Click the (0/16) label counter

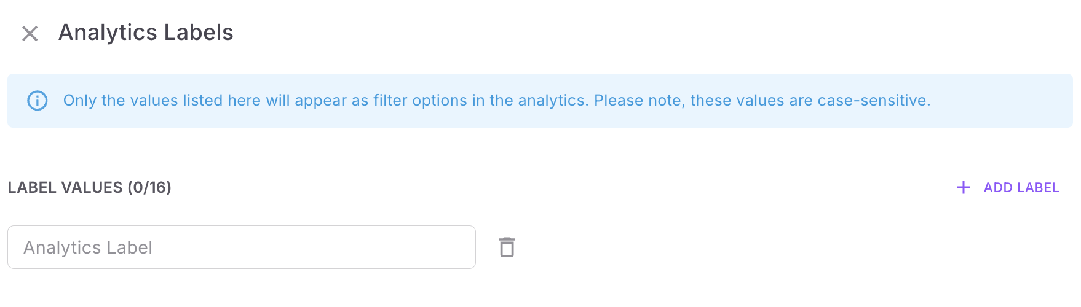tap(149, 187)
